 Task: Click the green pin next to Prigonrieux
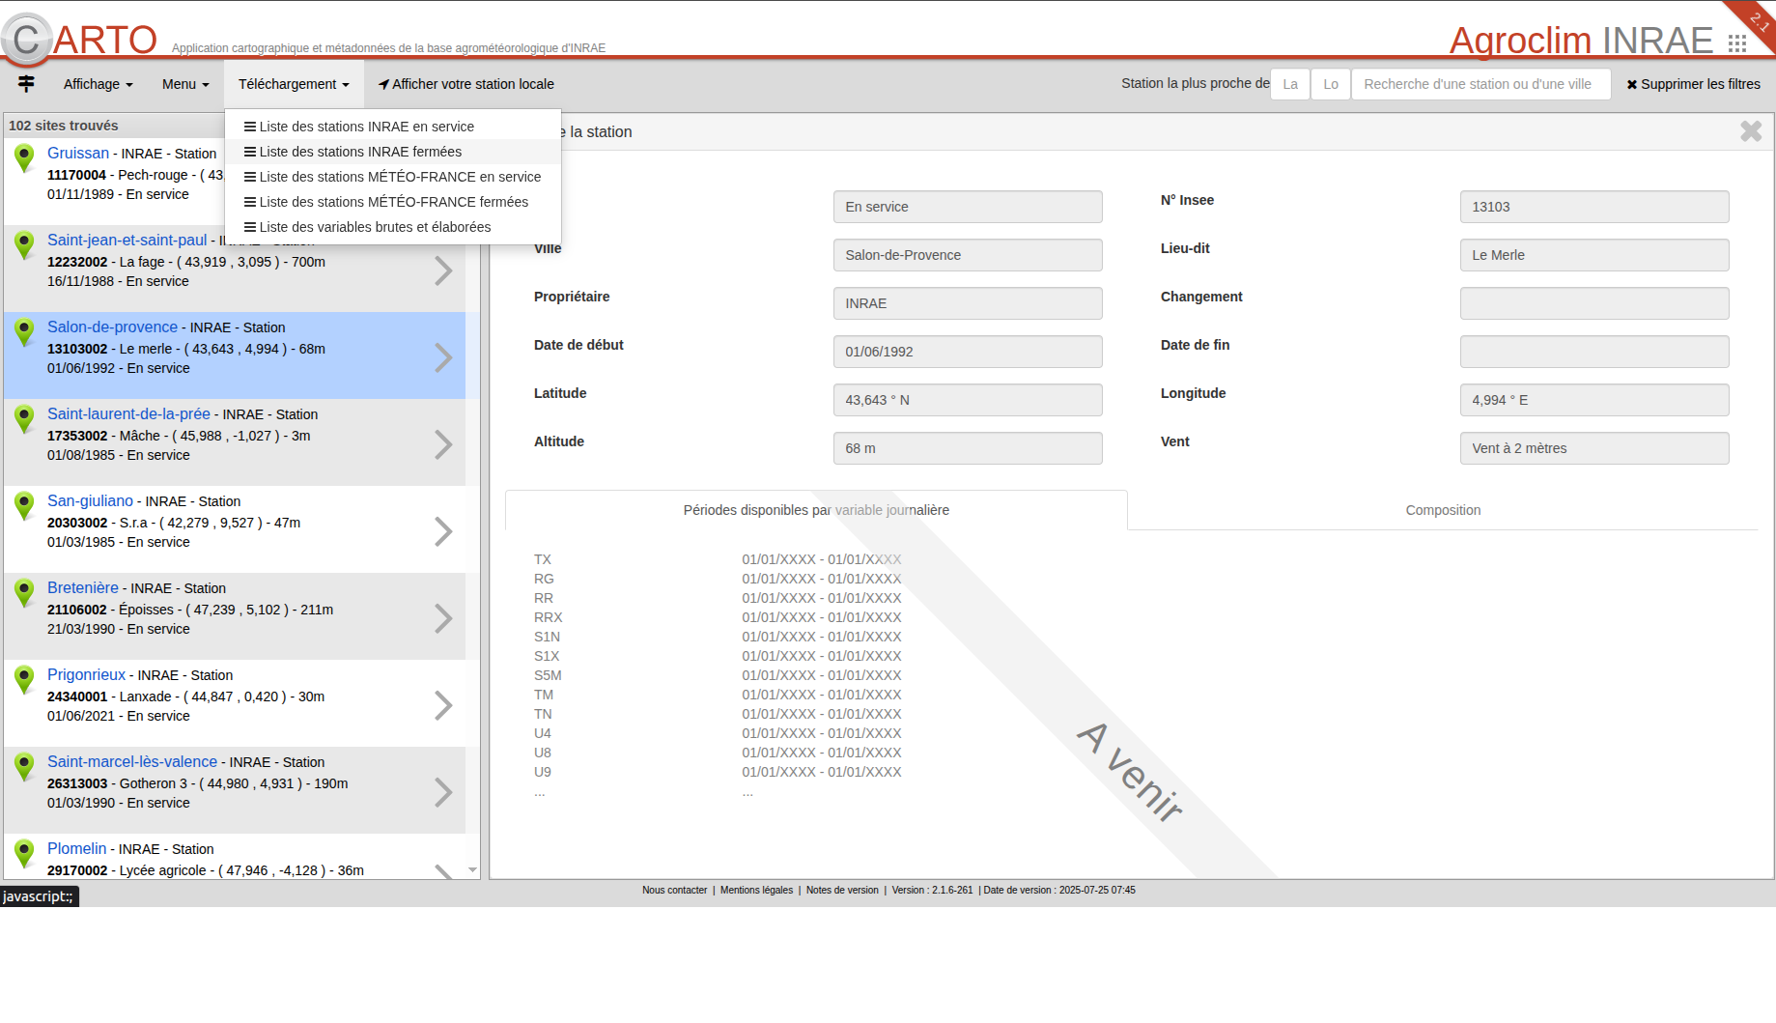(x=25, y=679)
